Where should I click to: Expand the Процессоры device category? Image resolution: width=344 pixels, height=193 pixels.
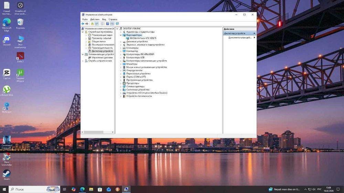[x=121, y=83]
